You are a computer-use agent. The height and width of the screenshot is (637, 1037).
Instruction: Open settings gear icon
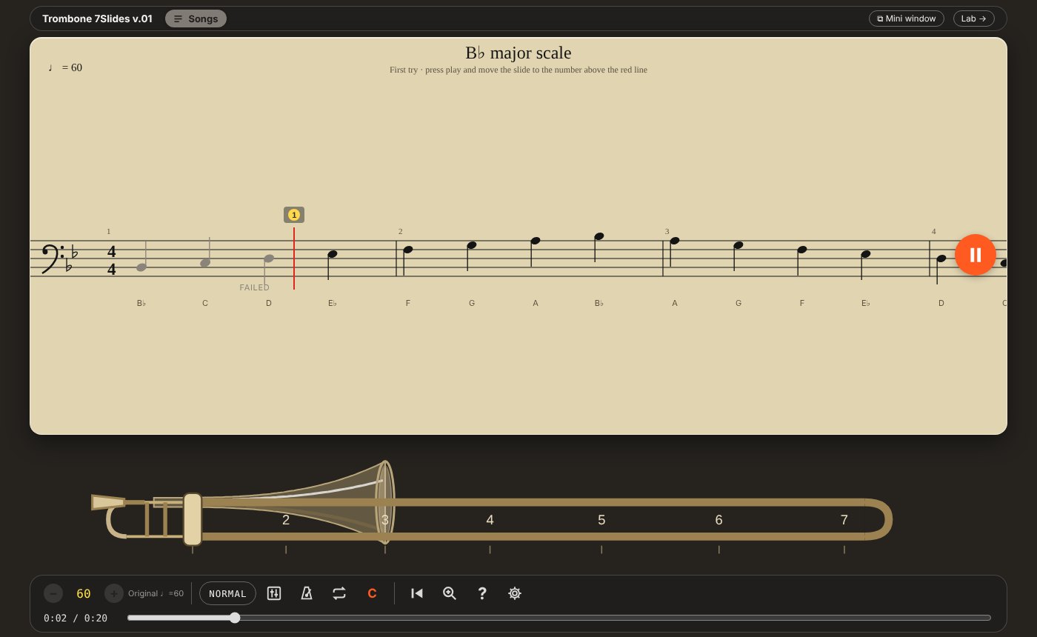pos(515,593)
